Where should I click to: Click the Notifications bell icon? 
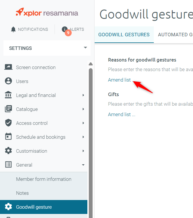(x=13, y=29)
